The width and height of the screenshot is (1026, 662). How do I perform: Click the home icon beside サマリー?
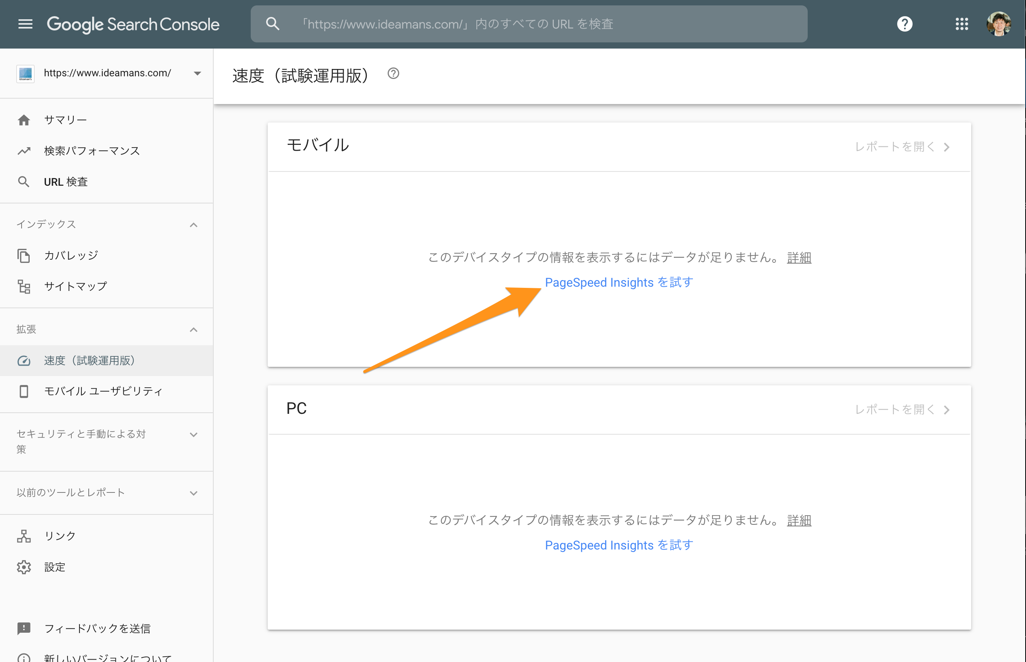point(24,120)
